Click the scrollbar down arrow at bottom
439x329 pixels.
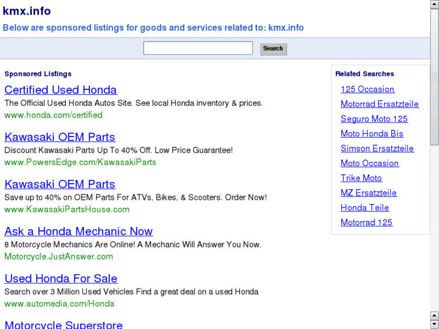point(435,325)
